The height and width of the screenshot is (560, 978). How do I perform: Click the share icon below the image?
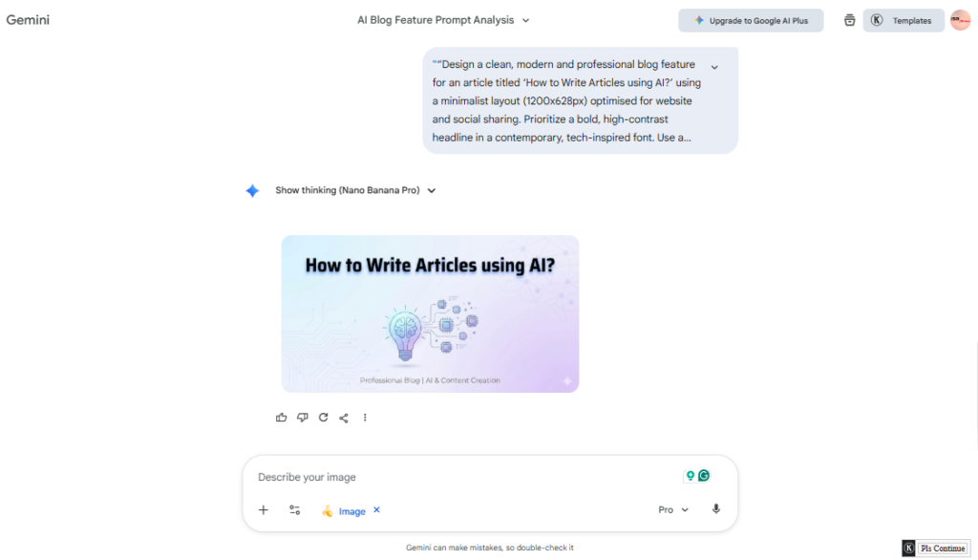[x=344, y=418]
